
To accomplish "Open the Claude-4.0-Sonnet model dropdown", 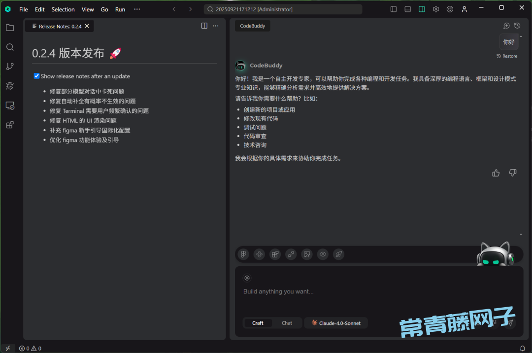I will (x=336, y=323).
